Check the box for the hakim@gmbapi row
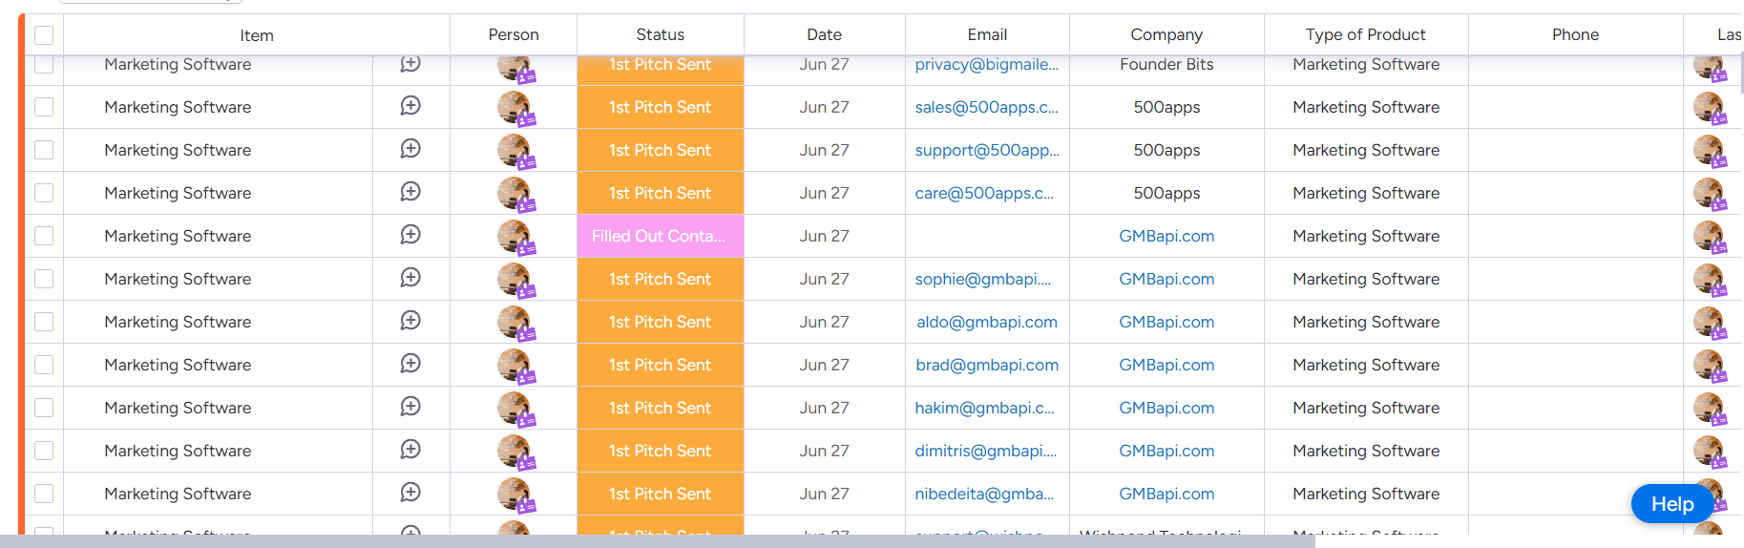The height and width of the screenshot is (548, 1744). point(44,408)
